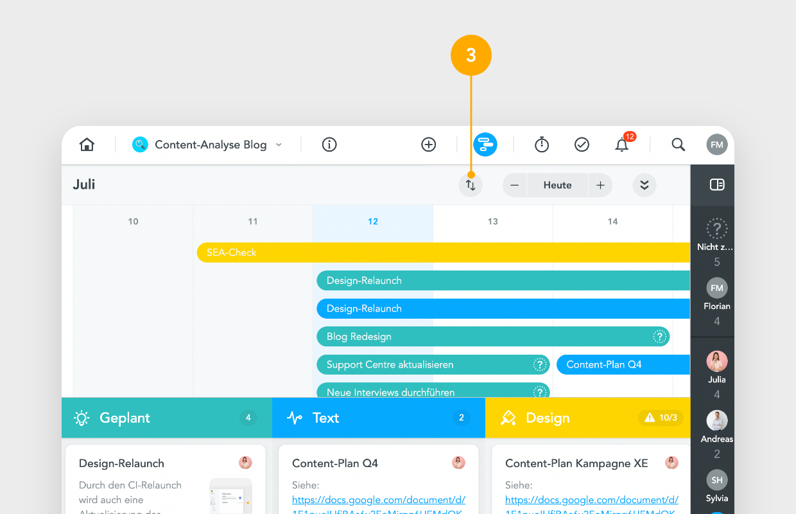Toggle the right sidebar panel icon
Image resolution: width=796 pixels, height=514 pixels.
tap(717, 185)
